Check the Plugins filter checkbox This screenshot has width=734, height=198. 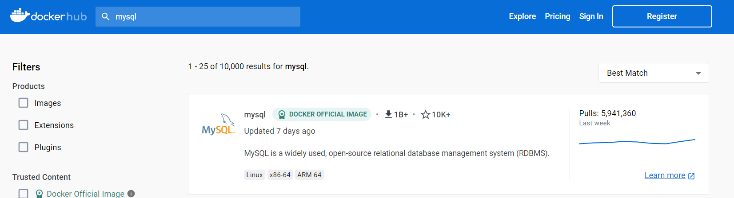(x=23, y=147)
